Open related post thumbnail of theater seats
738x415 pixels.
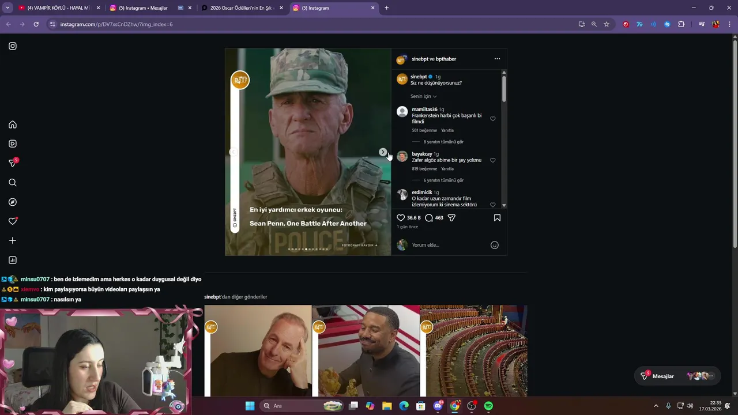(x=474, y=351)
